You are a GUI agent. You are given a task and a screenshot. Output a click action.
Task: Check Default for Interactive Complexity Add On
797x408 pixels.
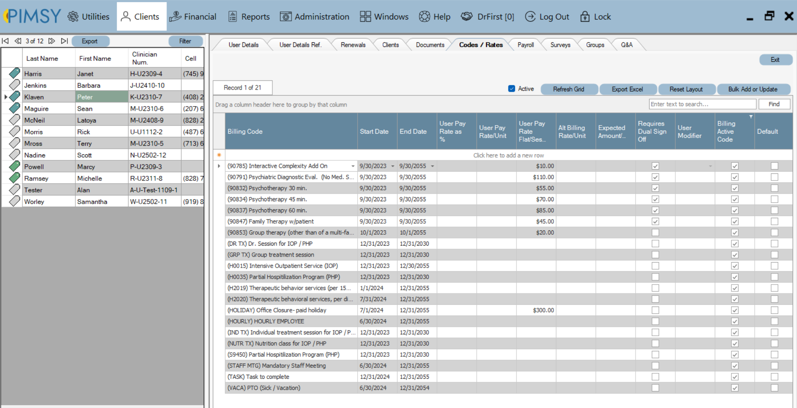pyautogui.click(x=775, y=166)
